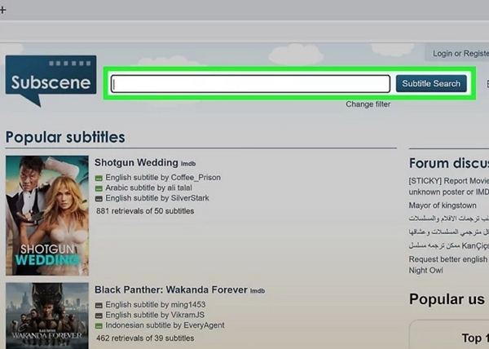The height and width of the screenshot is (349, 489).
Task: Select the '462 retrievals of 39 subtitles' text
Action: [145, 338]
